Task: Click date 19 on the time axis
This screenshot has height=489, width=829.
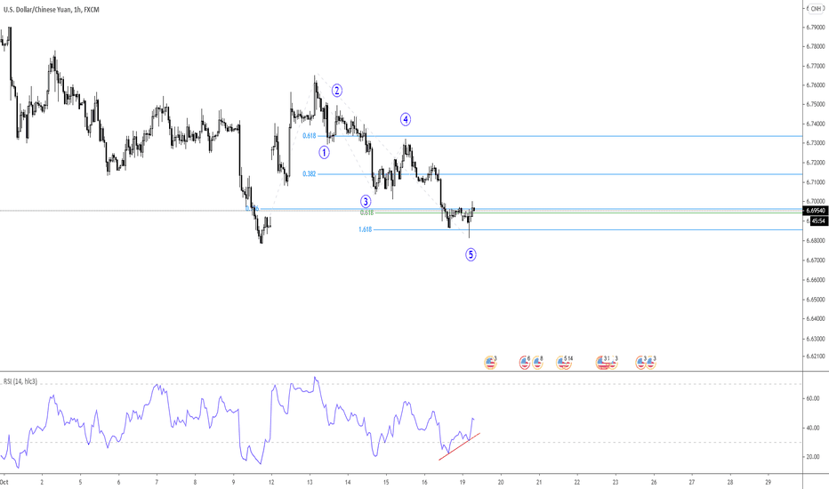Action: coord(463,482)
